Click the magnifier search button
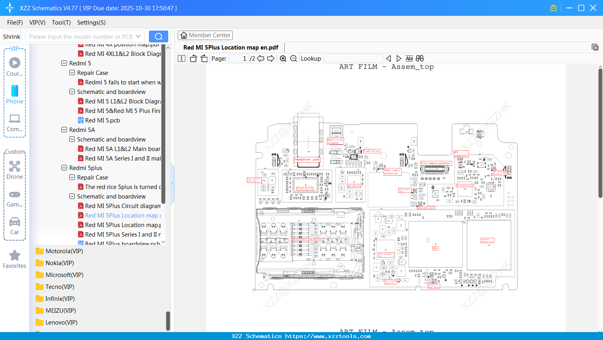Image resolution: width=603 pixels, height=340 pixels. click(158, 36)
